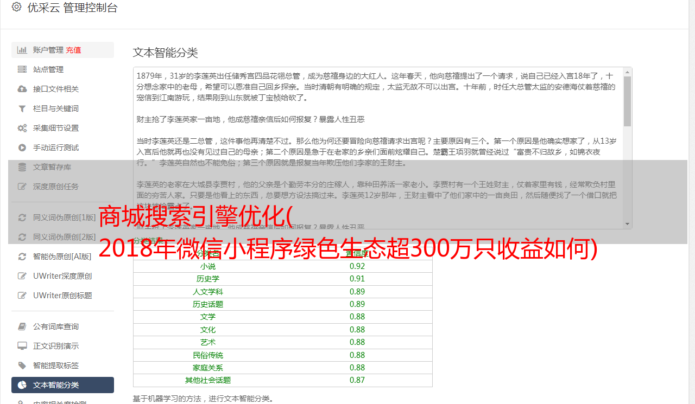Click the filter icon for 栏目与关键词
Viewport: 695px width, 404px height.
22,108
